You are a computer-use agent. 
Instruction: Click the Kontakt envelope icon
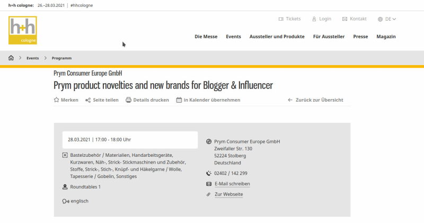pos(344,19)
